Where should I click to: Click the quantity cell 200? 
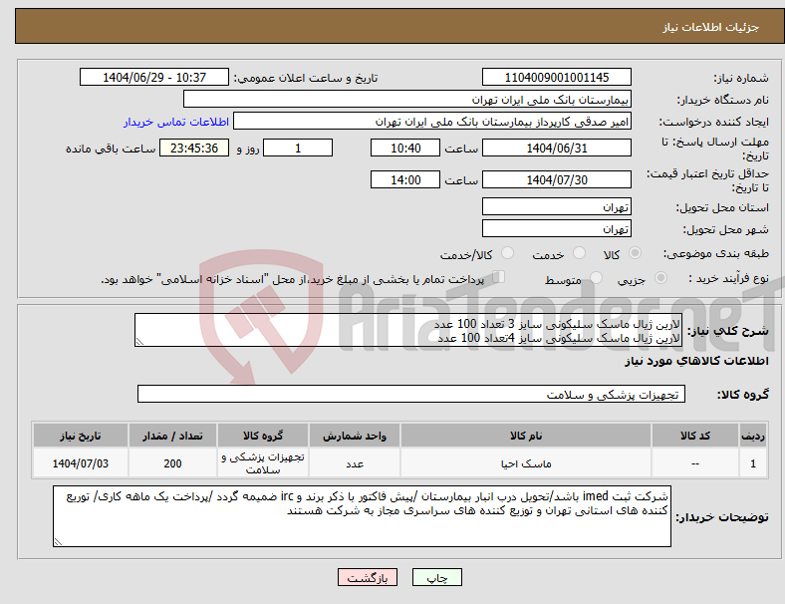coord(172,463)
